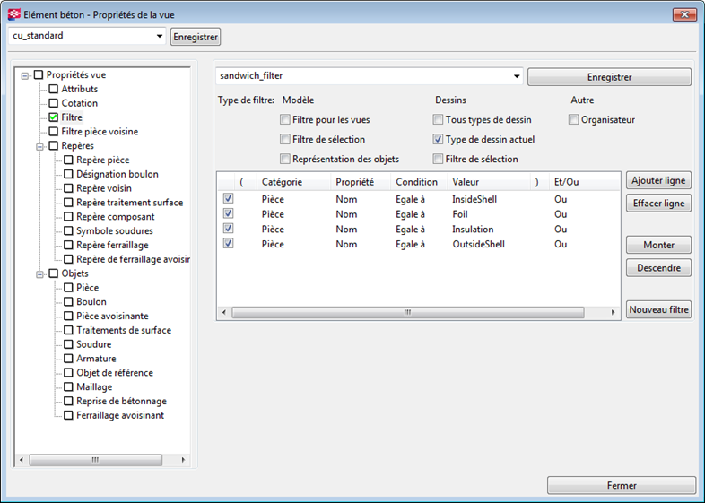Select the Cotation tree item

(79, 103)
